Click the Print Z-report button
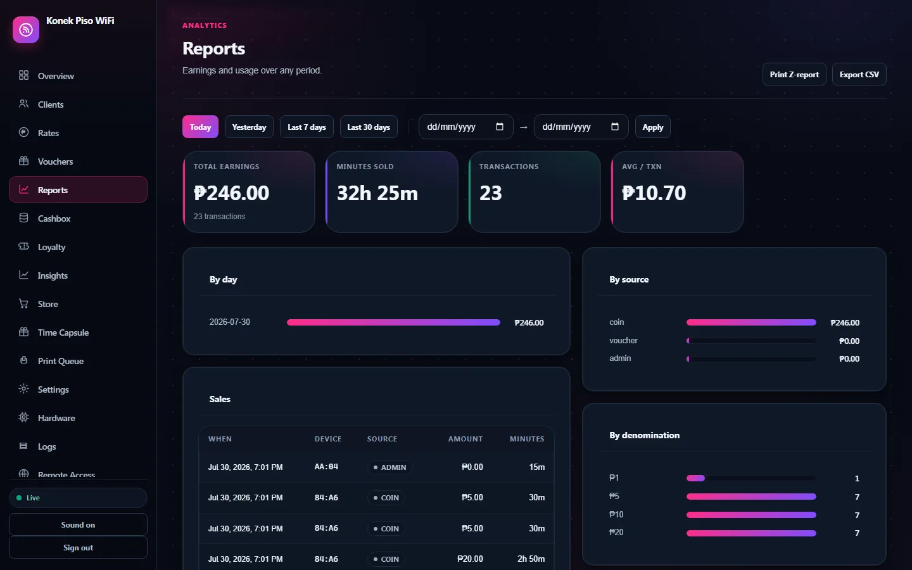 pos(794,74)
